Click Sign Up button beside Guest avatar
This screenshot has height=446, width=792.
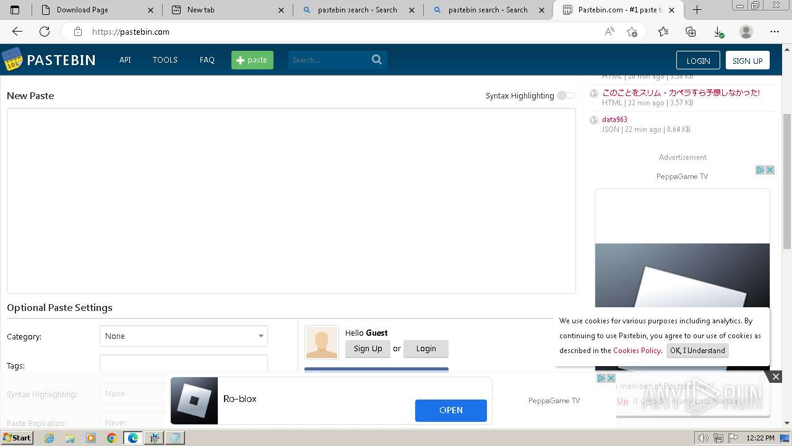click(368, 349)
